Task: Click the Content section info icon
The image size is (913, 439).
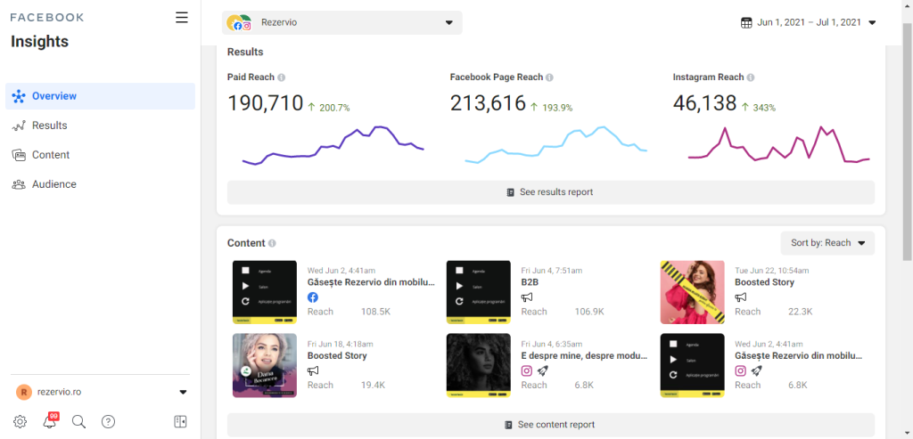Action: pyautogui.click(x=272, y=243)
